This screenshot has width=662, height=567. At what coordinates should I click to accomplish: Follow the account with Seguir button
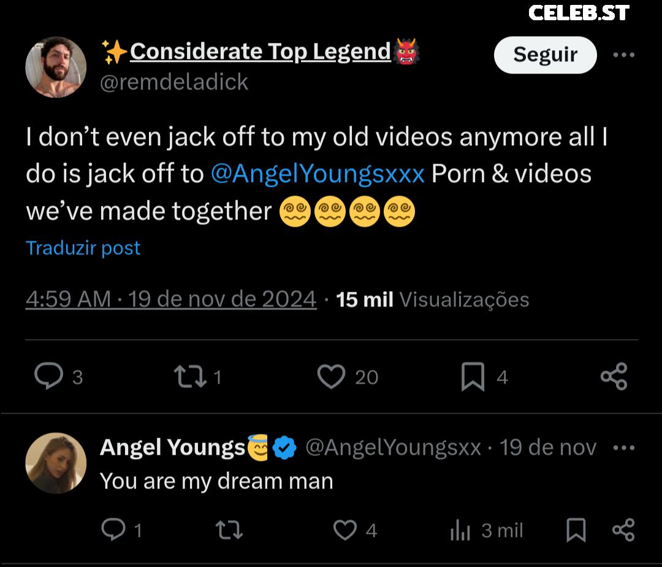click(545, 55)
